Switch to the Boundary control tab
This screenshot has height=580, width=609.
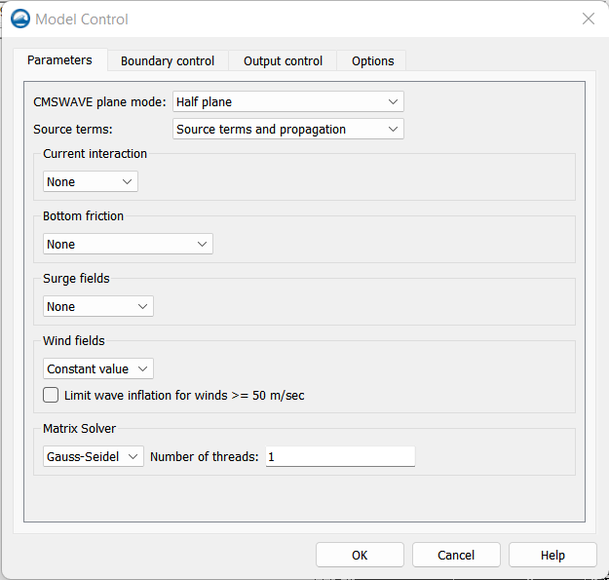click(x=168, y=60)
